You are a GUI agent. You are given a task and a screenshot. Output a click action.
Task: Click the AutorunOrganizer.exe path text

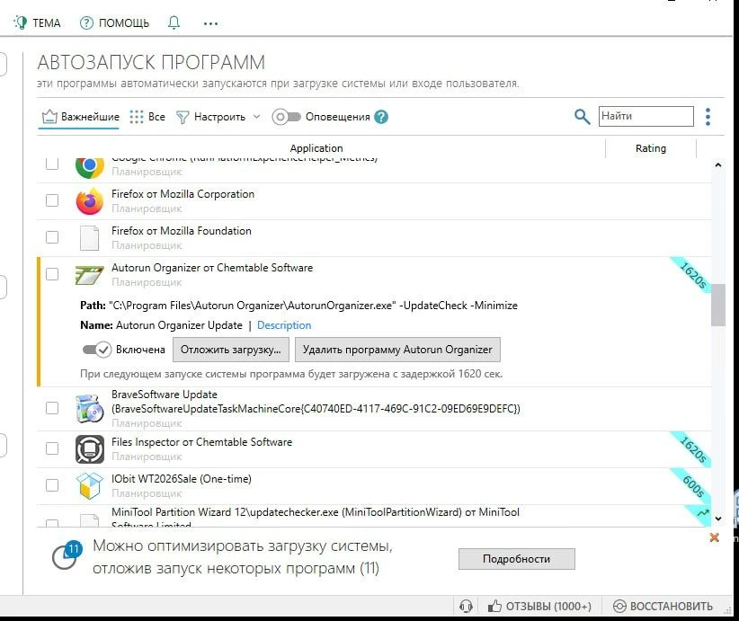(x=313, y=306)
